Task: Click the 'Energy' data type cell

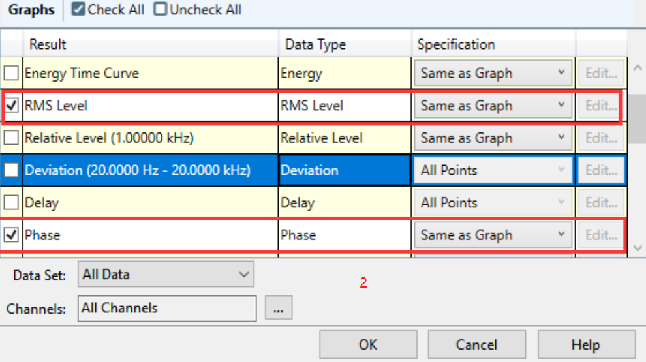Action: pyautogui.click(x=345, y=73)
